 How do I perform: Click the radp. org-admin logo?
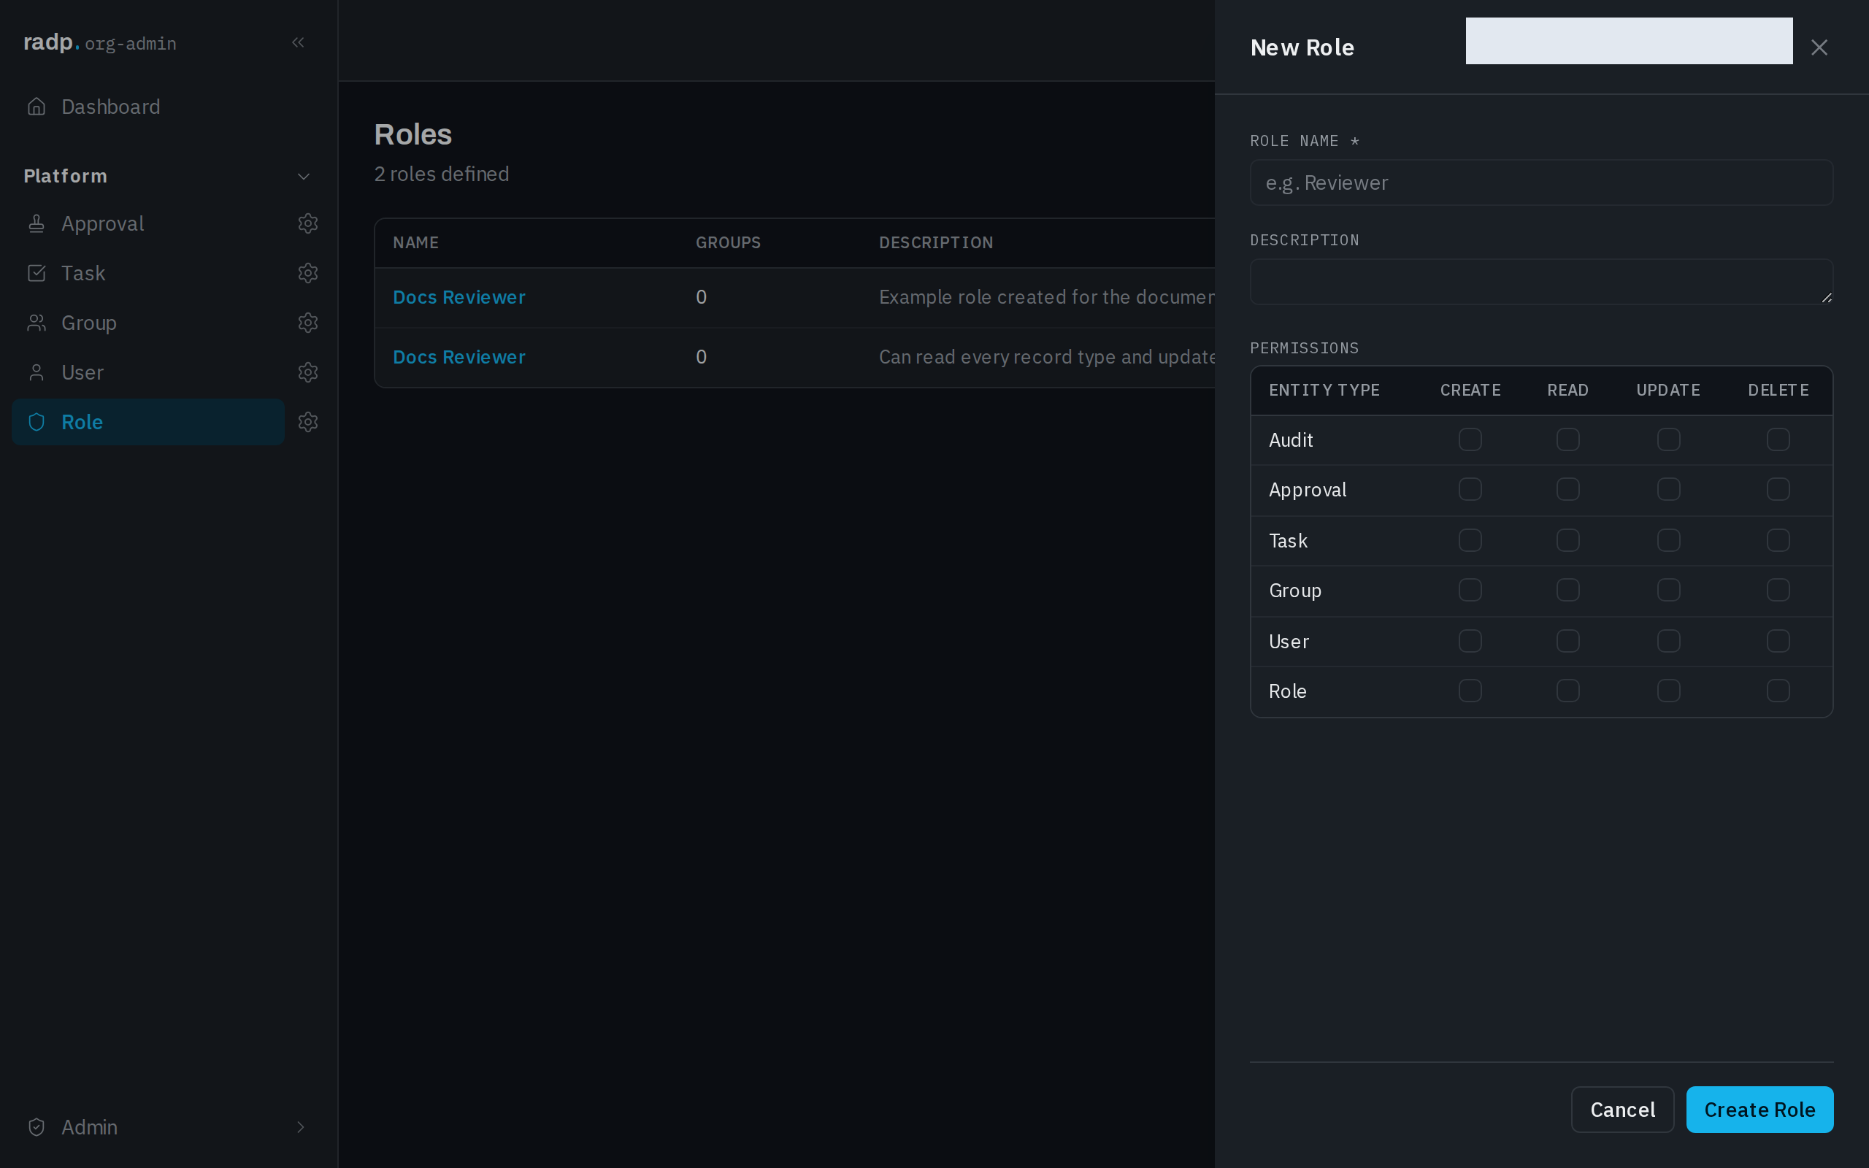tap(99, 42)
